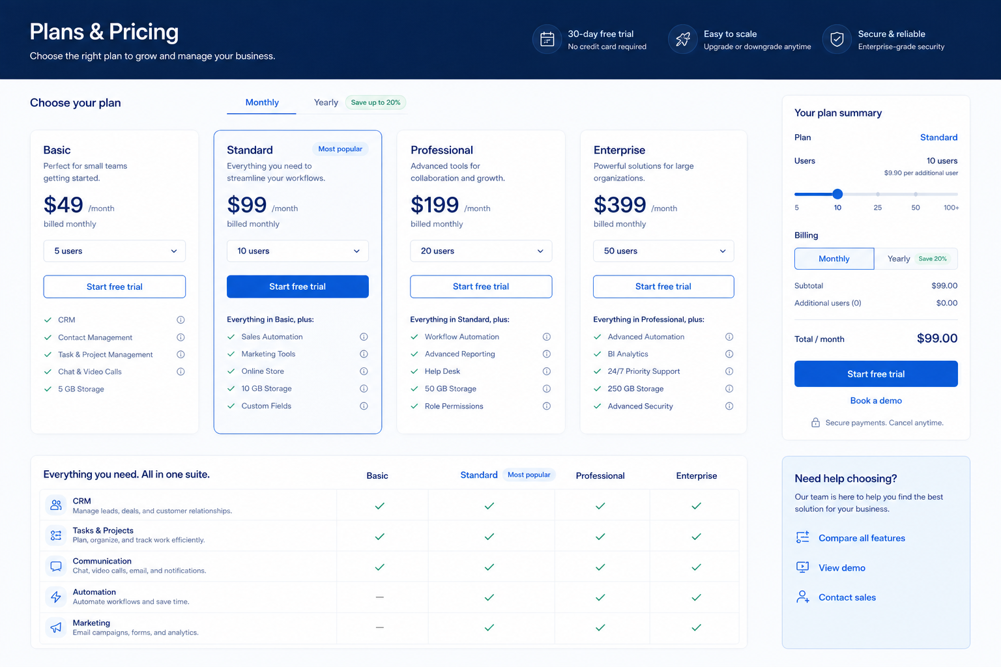The width and height of the screenshot is (1001, 667).
Task: Start free trial for Enterprise plan
Action: (x=663, y=287)
